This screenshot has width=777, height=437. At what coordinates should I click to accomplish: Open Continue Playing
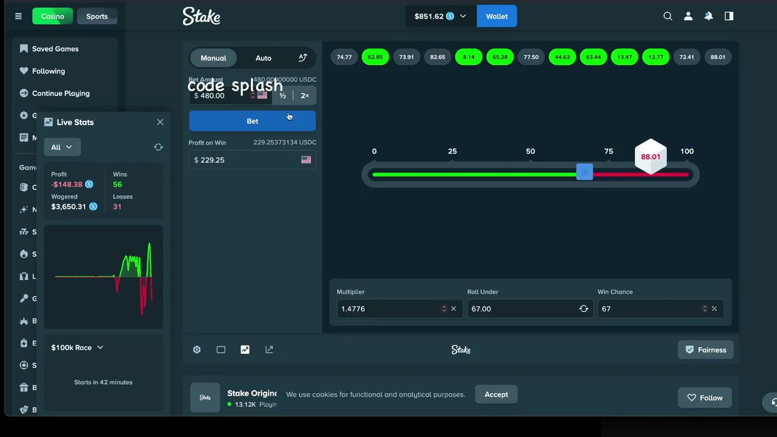tap(55, 93)
